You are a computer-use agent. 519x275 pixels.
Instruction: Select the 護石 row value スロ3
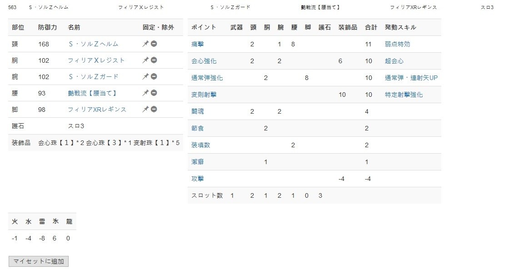76,126
